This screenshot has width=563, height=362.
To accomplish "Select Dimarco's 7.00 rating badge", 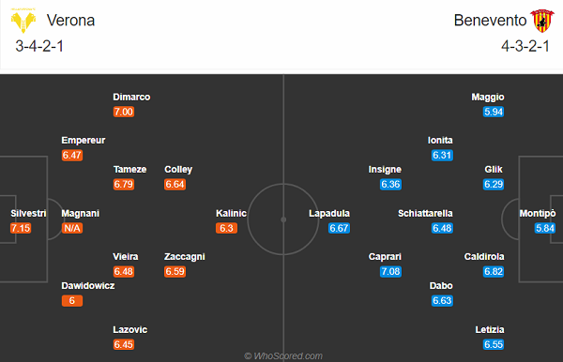I will pos(124,112).
